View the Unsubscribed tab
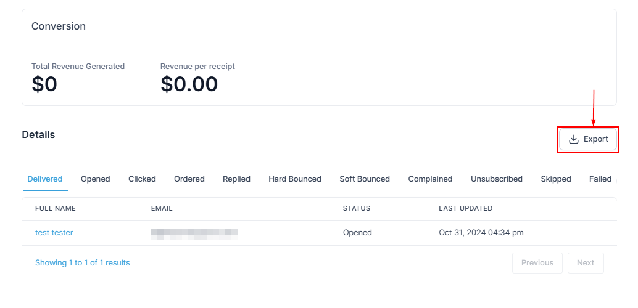638x308 pixels. coord(497,179)
